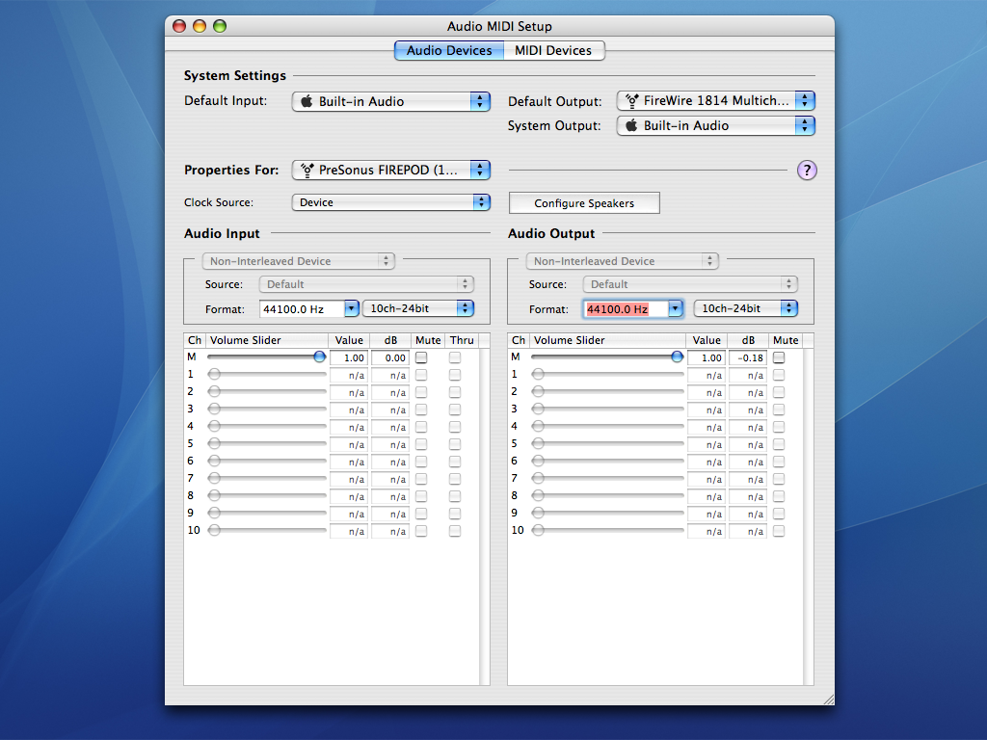
Task: Click the Audio Input Thru column header
Action: [462, 340]
